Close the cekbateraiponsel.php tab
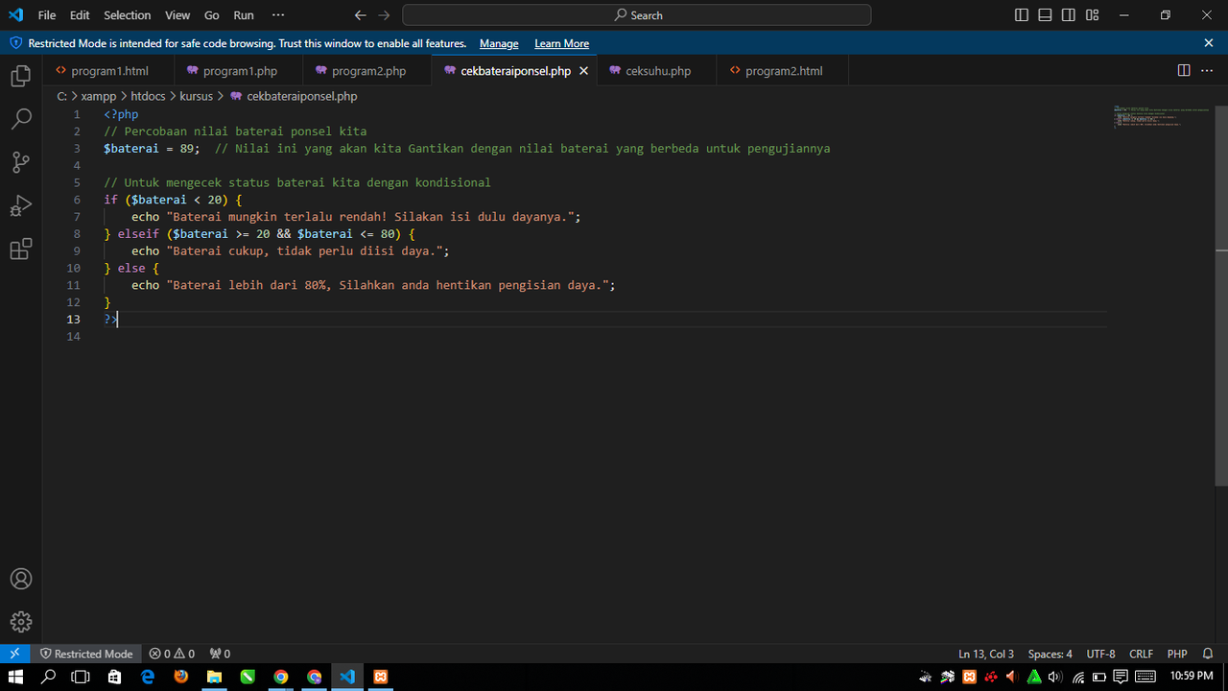 point(583,71)
